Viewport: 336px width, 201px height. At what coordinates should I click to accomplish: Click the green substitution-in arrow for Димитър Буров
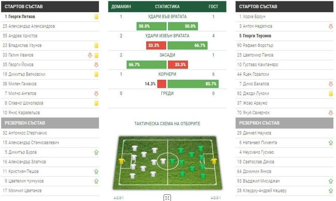(96, 152)
